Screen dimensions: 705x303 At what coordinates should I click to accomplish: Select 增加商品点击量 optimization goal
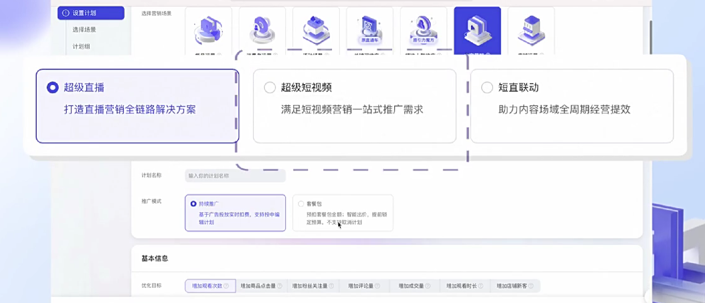click(x=261, y=286)
